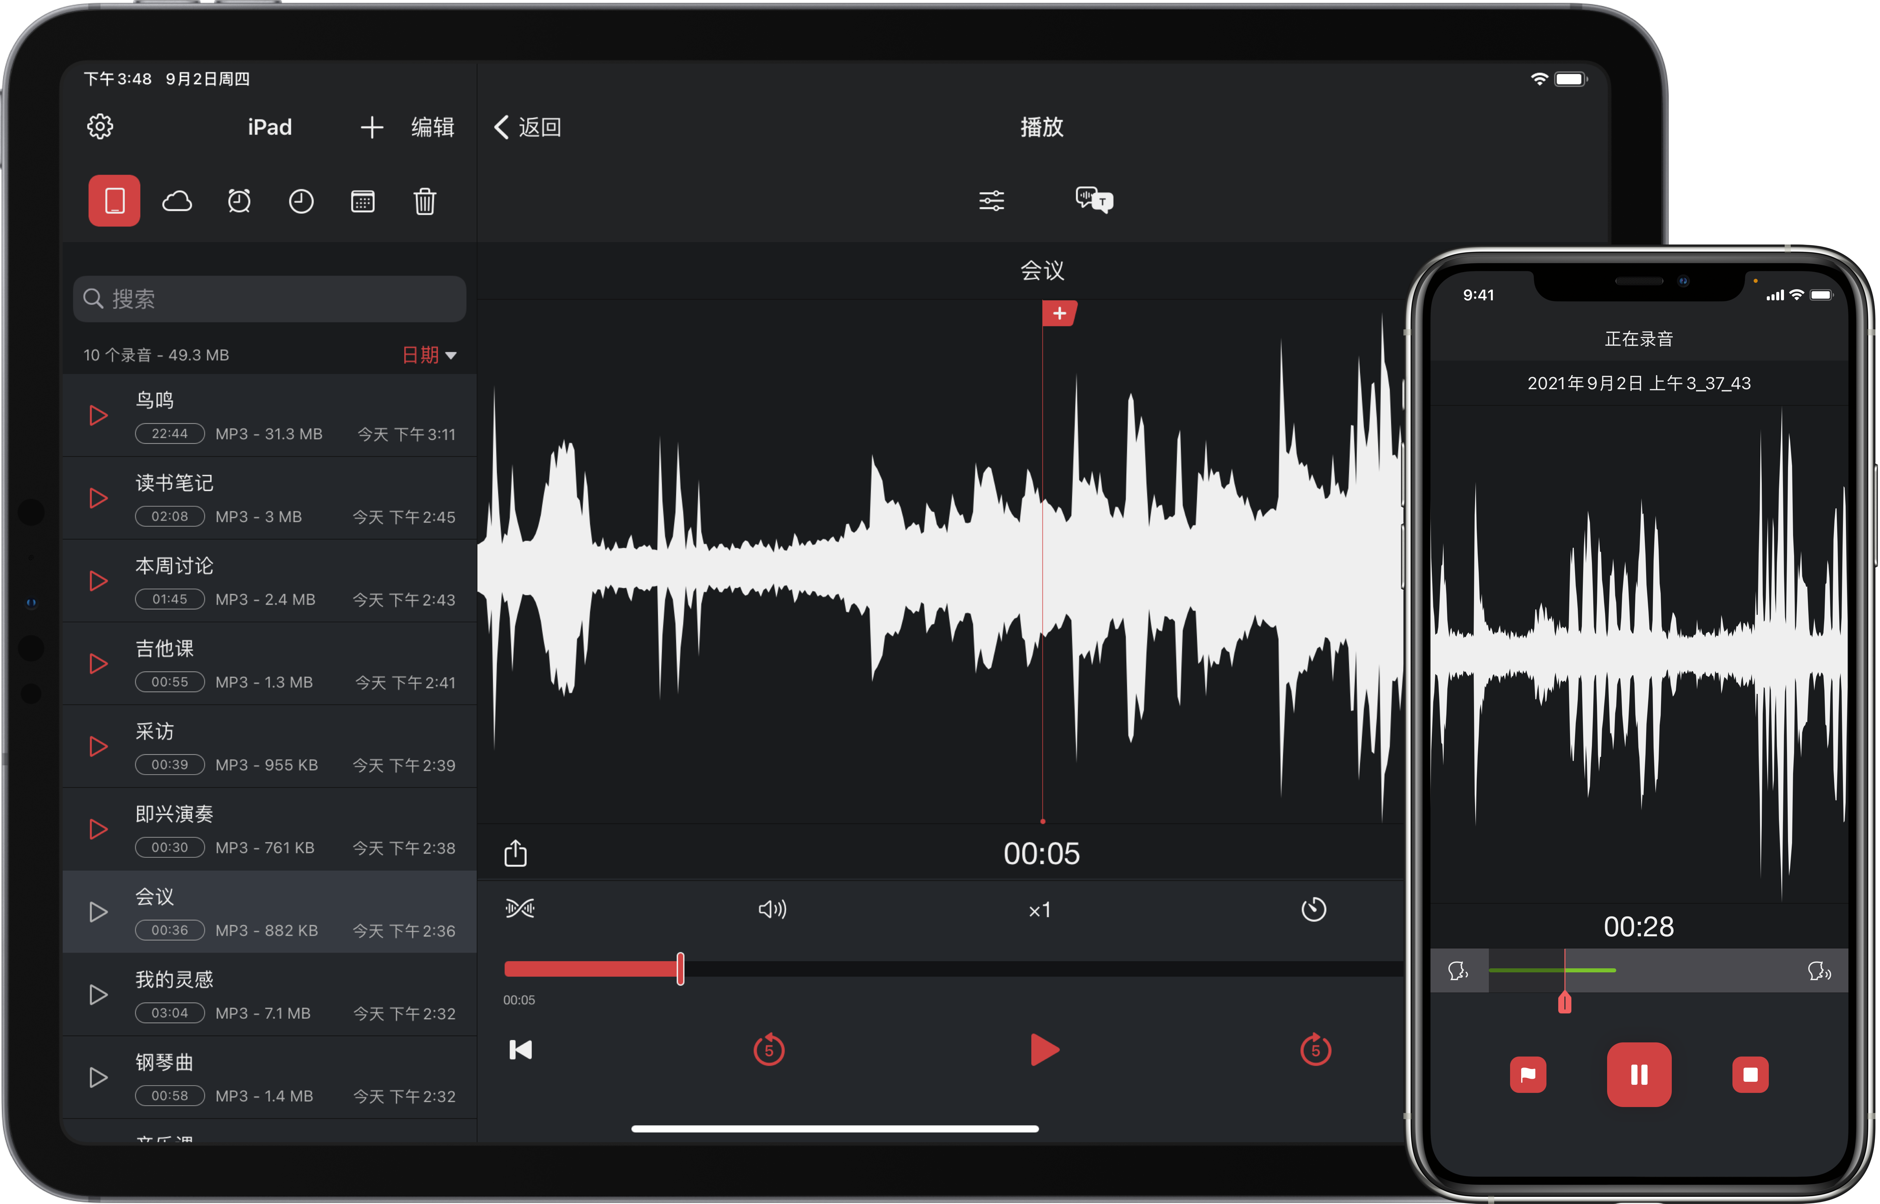The height and width of the screenshot is (1204, 1880).
Task: Click the 正在录音 header on iPhone
Action: coord(1640,339)
